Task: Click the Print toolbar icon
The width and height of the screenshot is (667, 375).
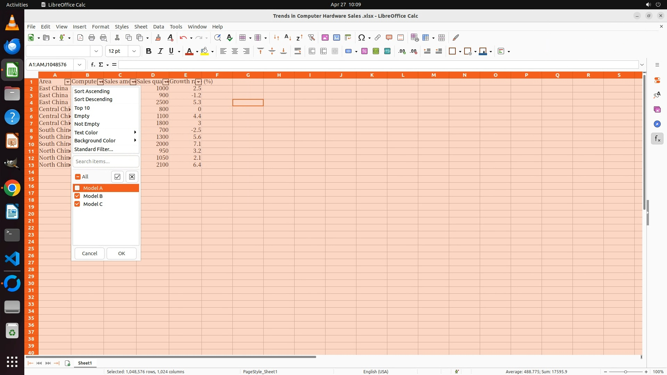Action: [92, 37]
